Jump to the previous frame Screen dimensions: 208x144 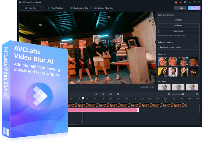pos(96,94)
